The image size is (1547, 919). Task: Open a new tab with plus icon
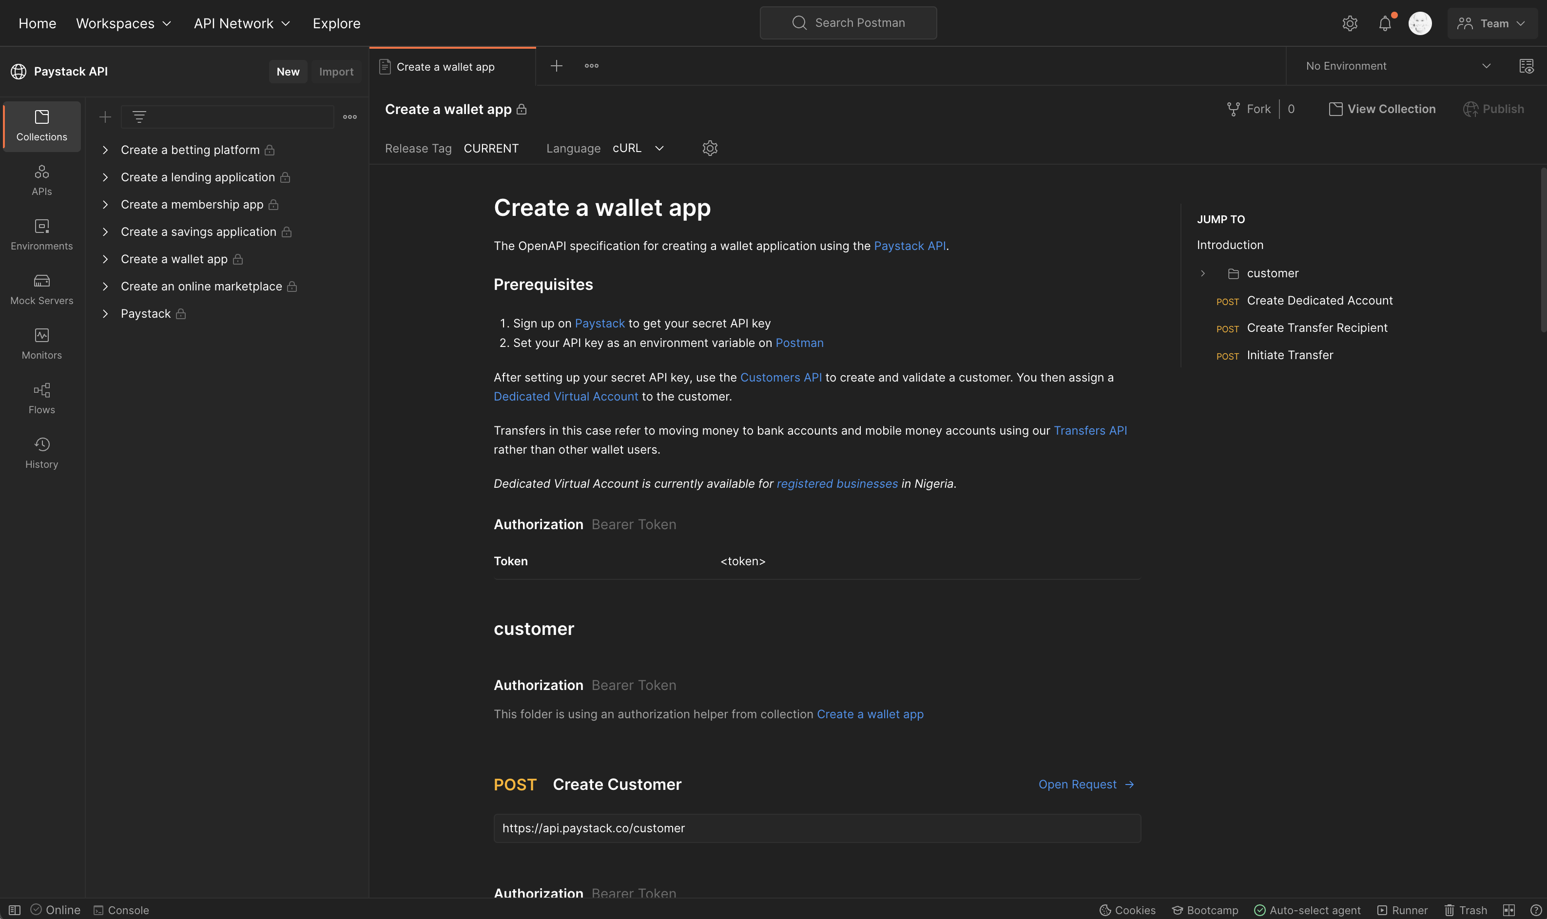556,66
